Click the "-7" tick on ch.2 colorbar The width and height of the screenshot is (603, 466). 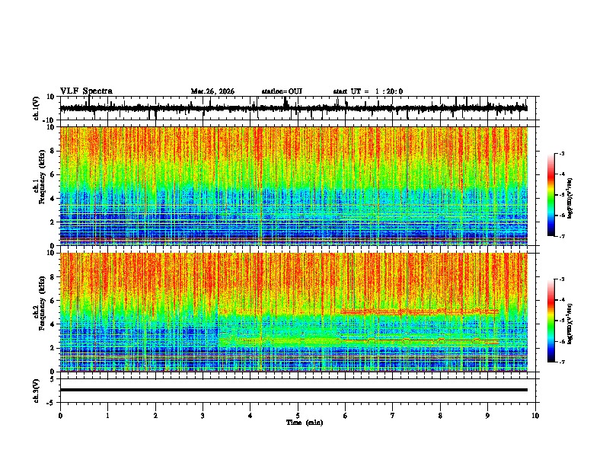click(x=562, y=362)
